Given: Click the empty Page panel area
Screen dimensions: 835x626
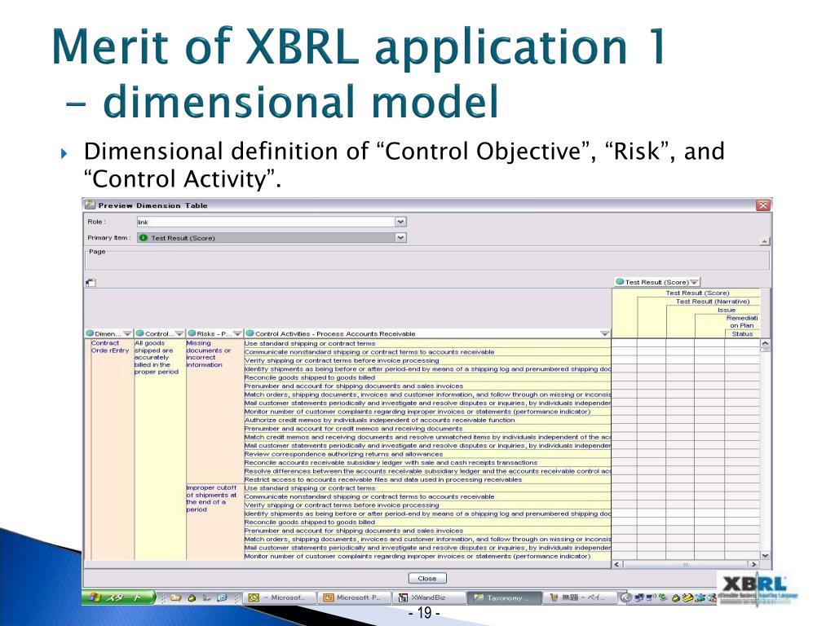Looking at the screenshot, I should click(427, 260).
